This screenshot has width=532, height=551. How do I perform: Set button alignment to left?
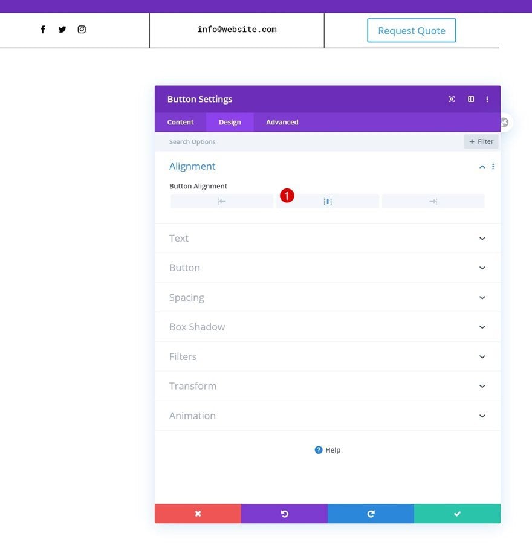(222, 201)
